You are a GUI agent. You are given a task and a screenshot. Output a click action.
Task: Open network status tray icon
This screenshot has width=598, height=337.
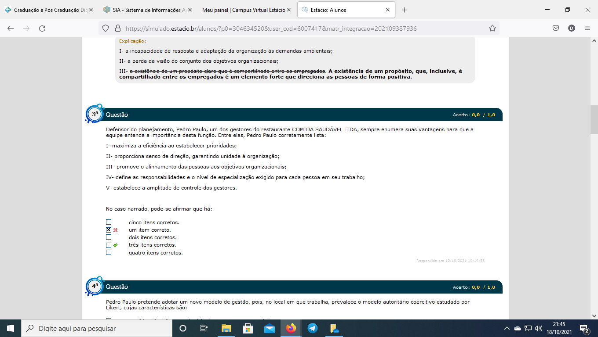[x=528, y=328]
